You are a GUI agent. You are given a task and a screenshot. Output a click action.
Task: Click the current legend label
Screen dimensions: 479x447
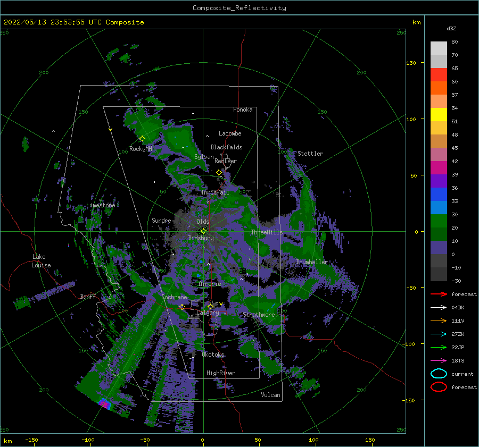(x=463, y=374)
